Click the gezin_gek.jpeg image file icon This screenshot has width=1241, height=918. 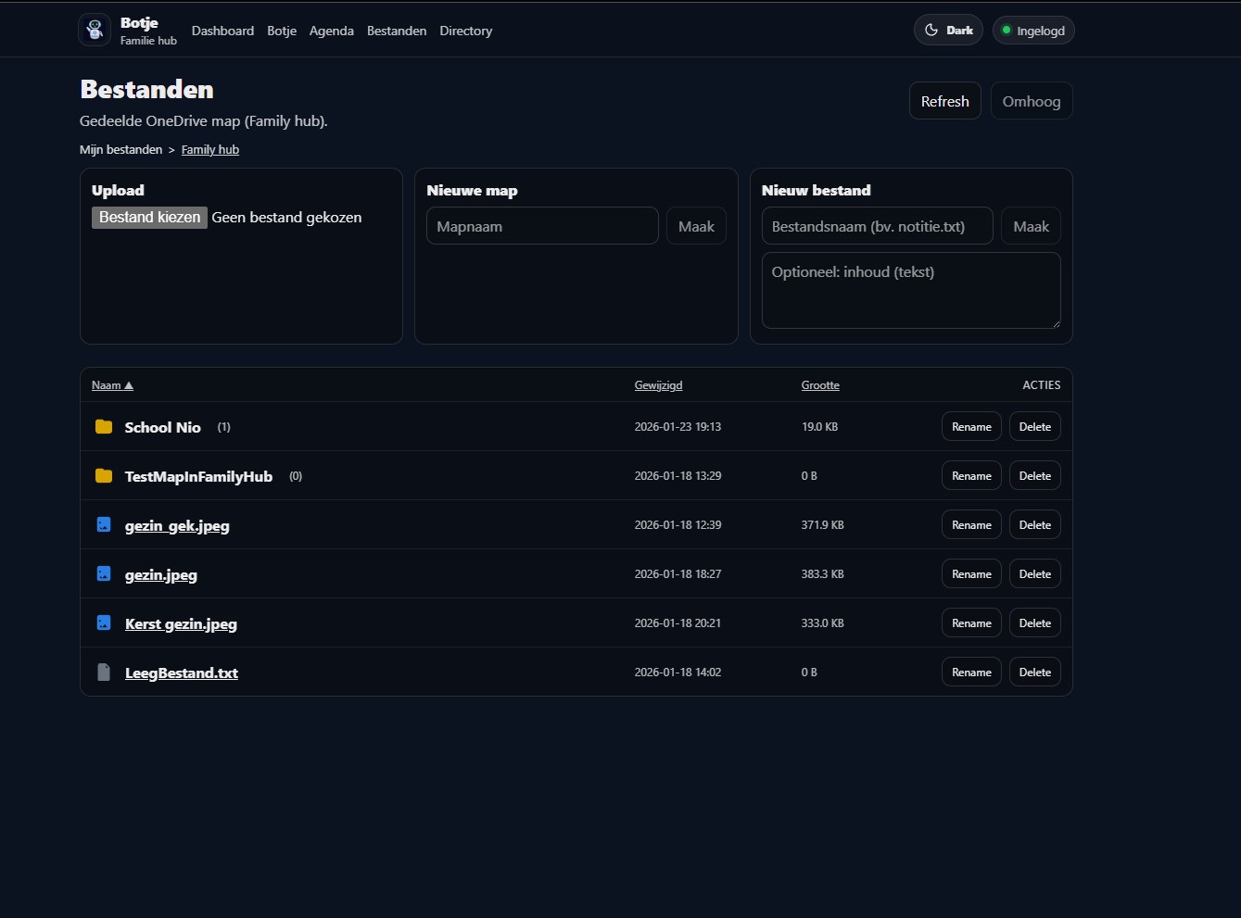104,525
